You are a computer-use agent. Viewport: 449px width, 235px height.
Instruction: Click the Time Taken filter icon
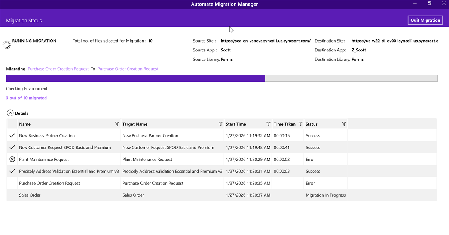[300, 124]
